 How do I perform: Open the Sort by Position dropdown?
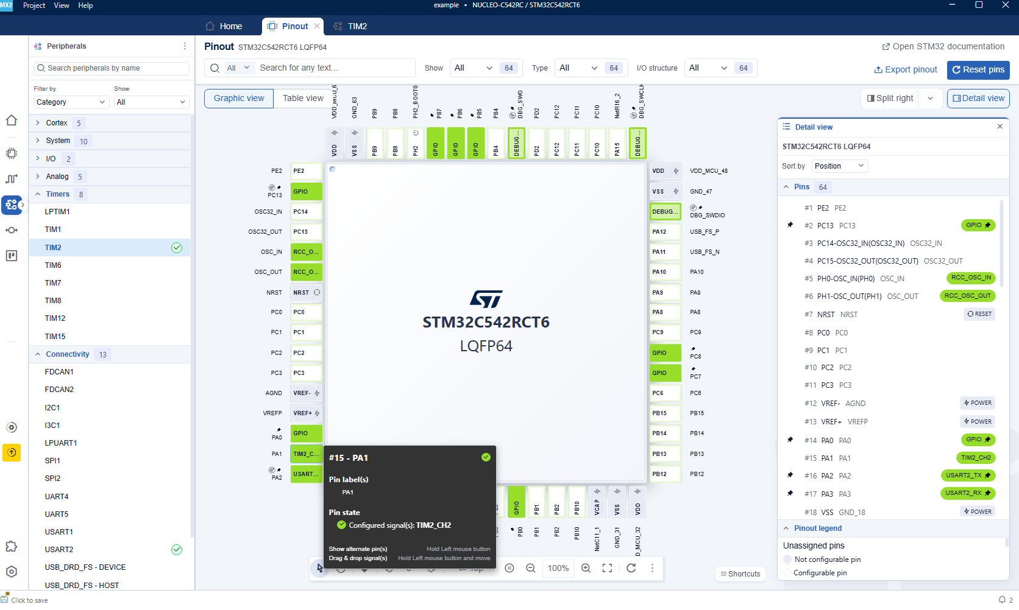coord(839,166)
